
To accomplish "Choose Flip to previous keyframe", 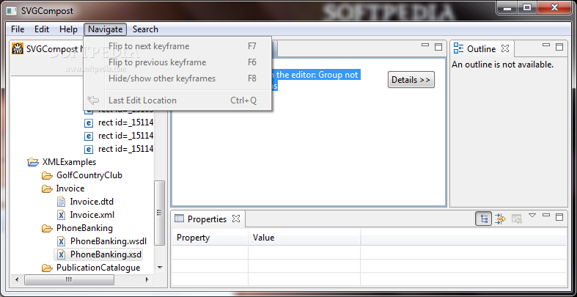I will tap(177, 62).
